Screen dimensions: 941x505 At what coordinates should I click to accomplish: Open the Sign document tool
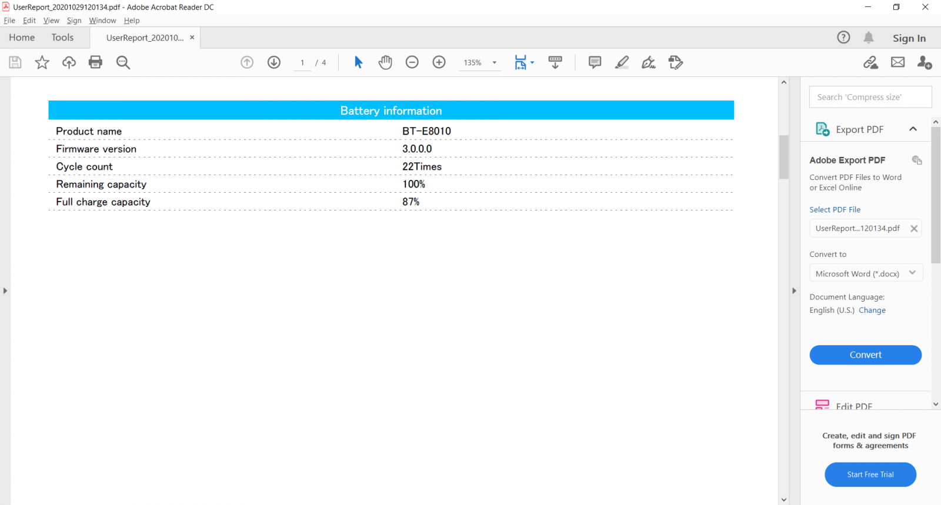click(x=649, y=62)
